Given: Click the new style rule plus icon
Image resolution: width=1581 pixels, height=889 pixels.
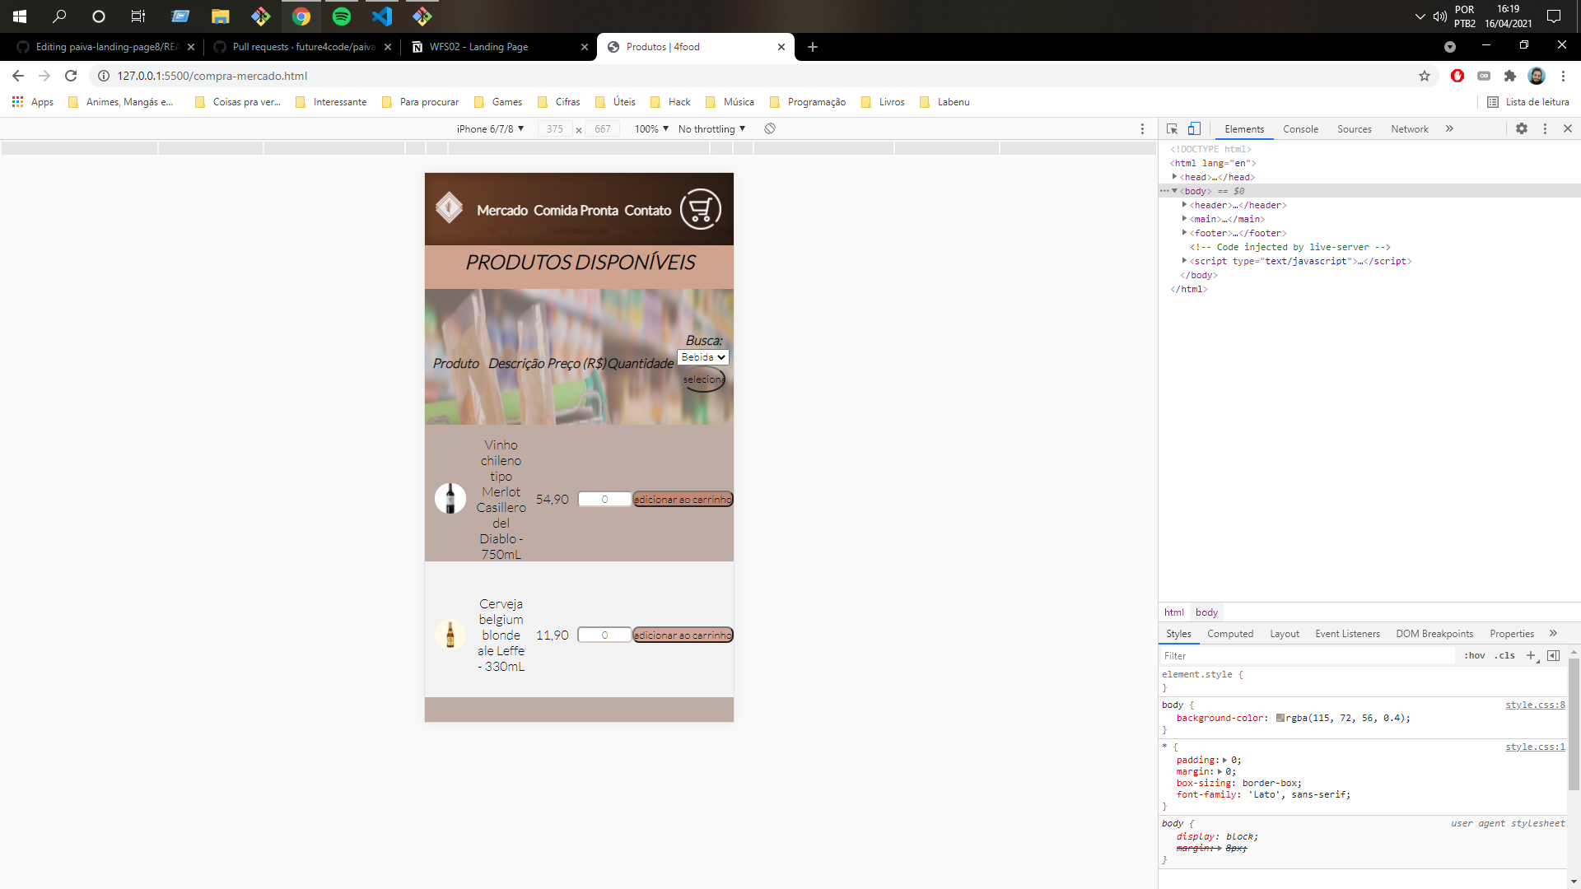Looking at the screenshot, I should click(x=1531, y=655).
